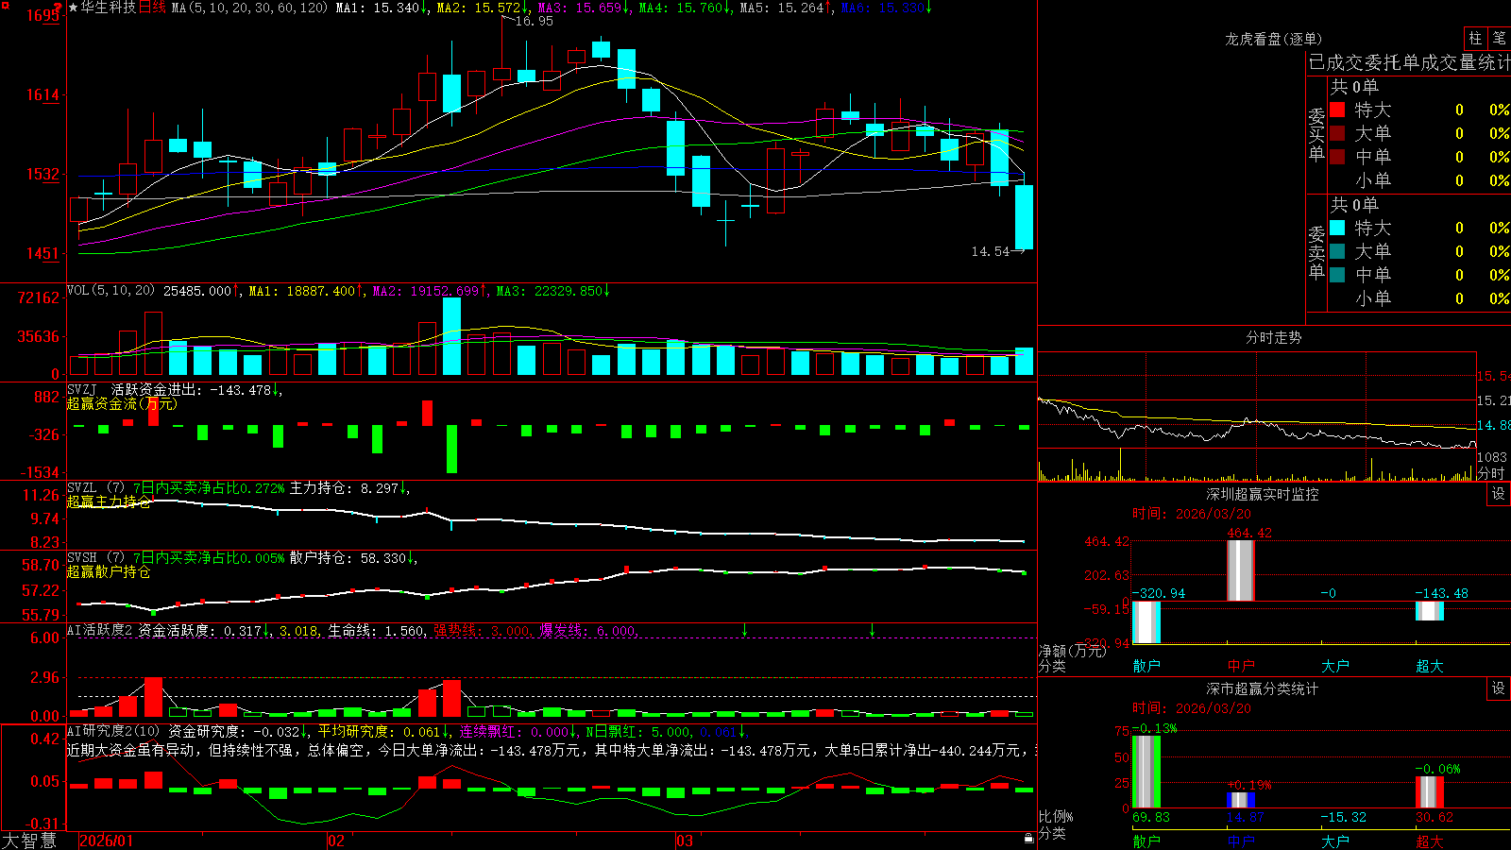Click the 主力持仓: 8.297 value
1511x850 pixels.
(344, 488)
